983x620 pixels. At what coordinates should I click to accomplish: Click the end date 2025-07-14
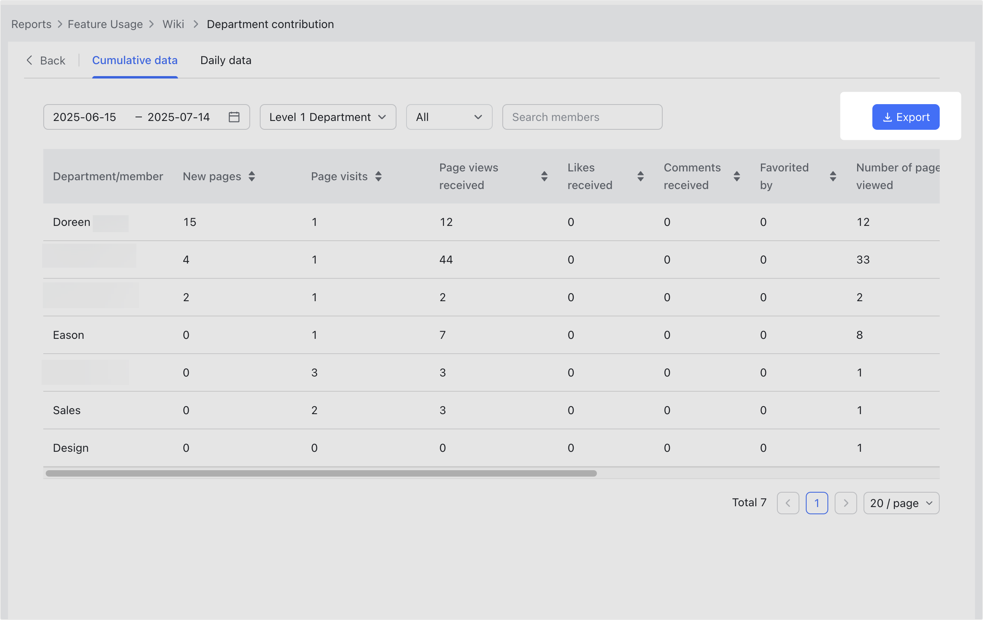coord(179,117)
